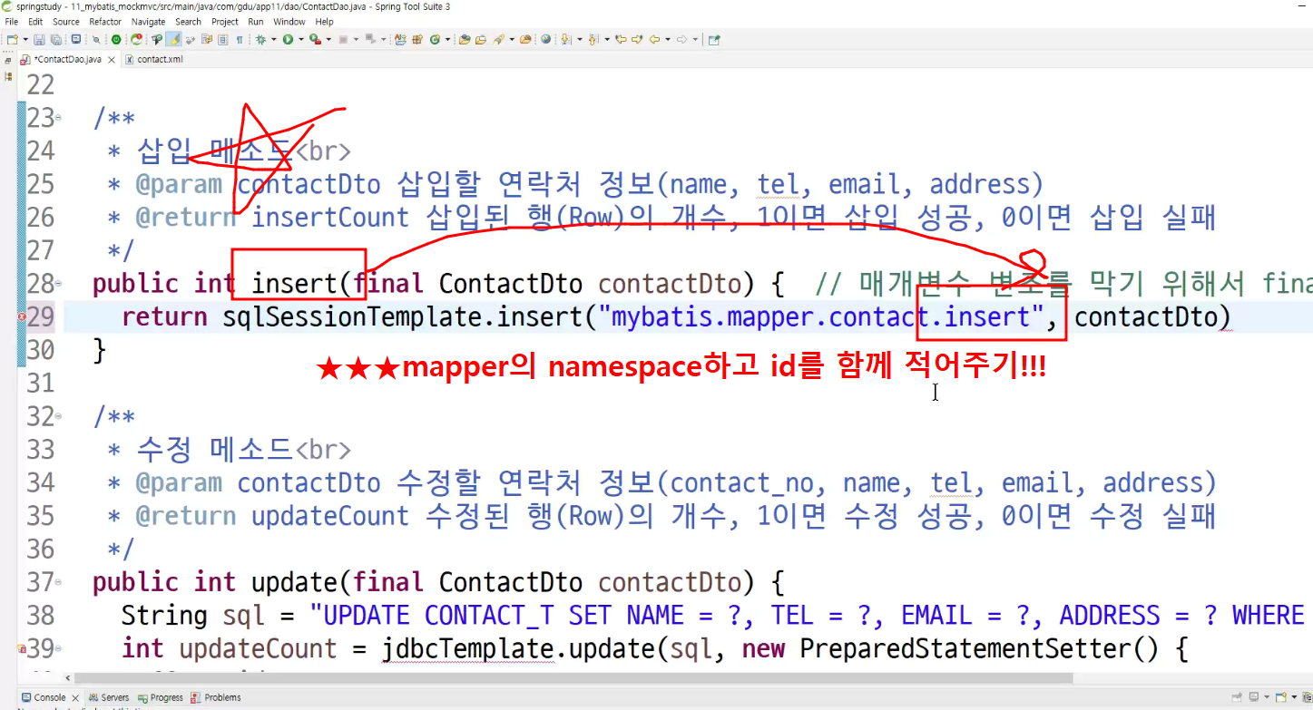The image size is (1313, 710).
Task: Click the pen Search toolbar icon
Action: click(x=498, y=40)
